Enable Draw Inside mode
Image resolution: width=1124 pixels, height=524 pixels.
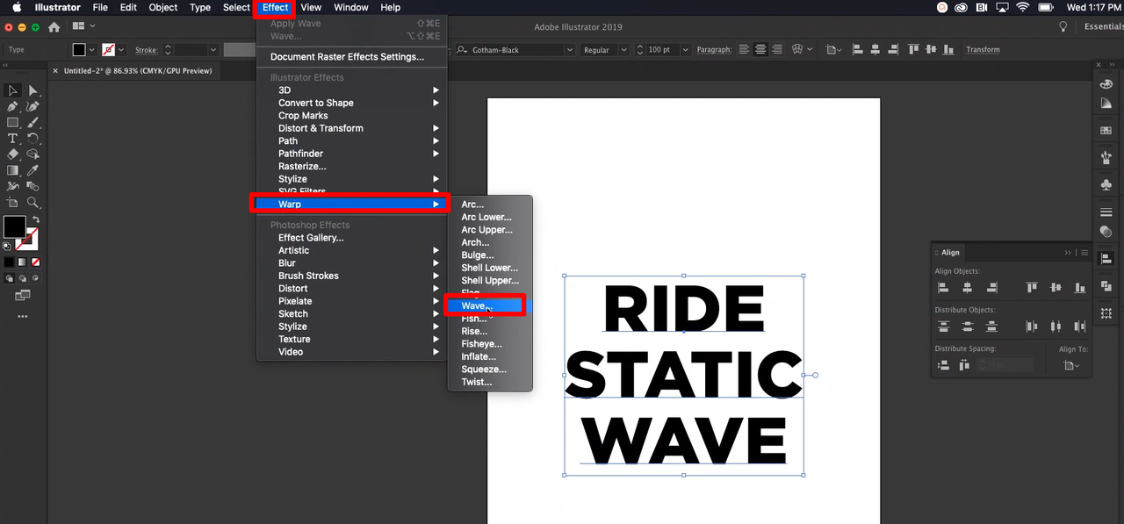[35, 278]
